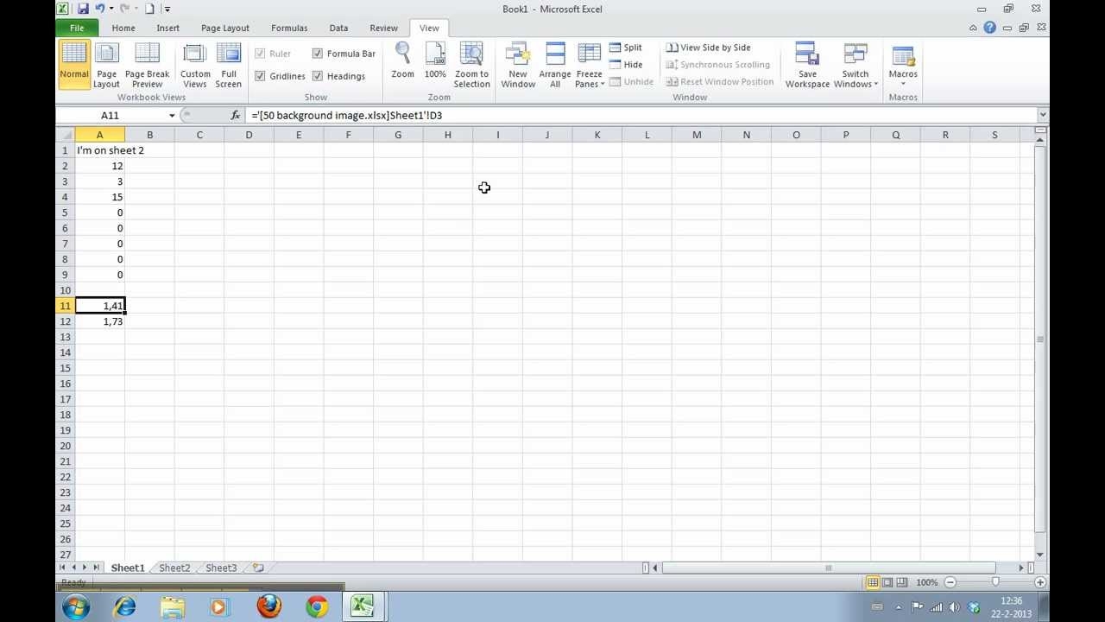Expand the Name Box dropdown arrow
The image size is (1105, 622).
(172, 116)
